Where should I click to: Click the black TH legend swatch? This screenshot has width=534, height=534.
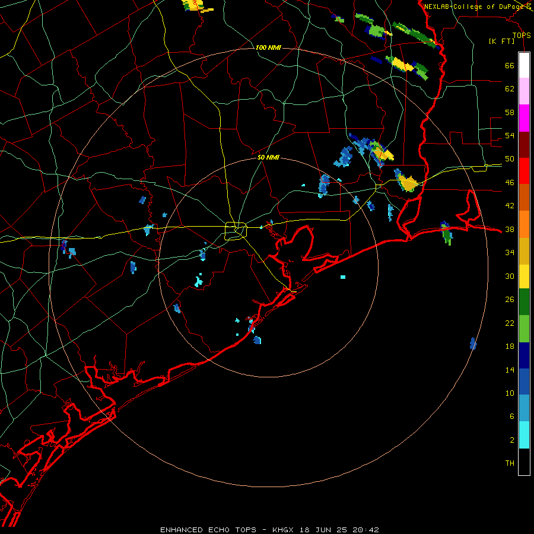click(524, 462)
